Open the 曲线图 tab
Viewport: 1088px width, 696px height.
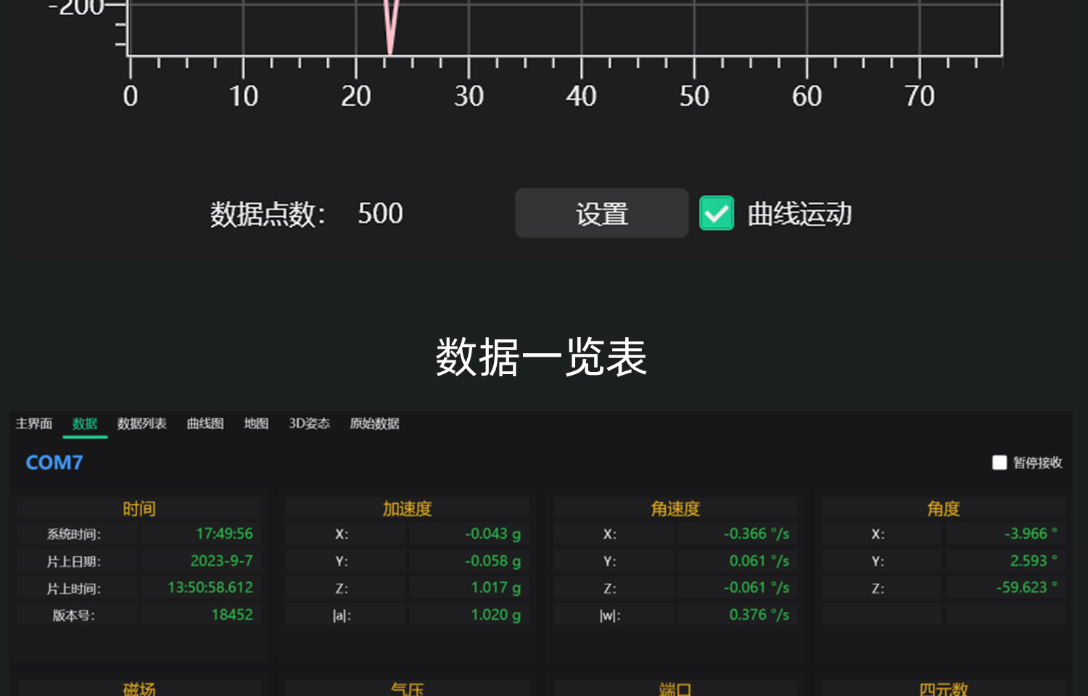(x=205, y=423)
